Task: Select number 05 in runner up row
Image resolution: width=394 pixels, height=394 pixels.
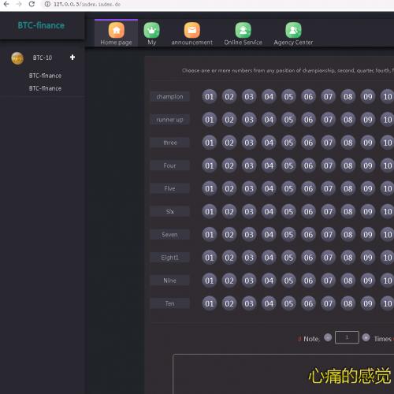Action: click(288, 120)
